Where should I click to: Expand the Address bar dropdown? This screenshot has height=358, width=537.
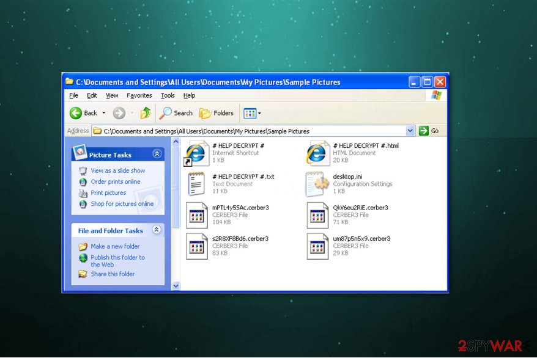click(x=410, y=131)
